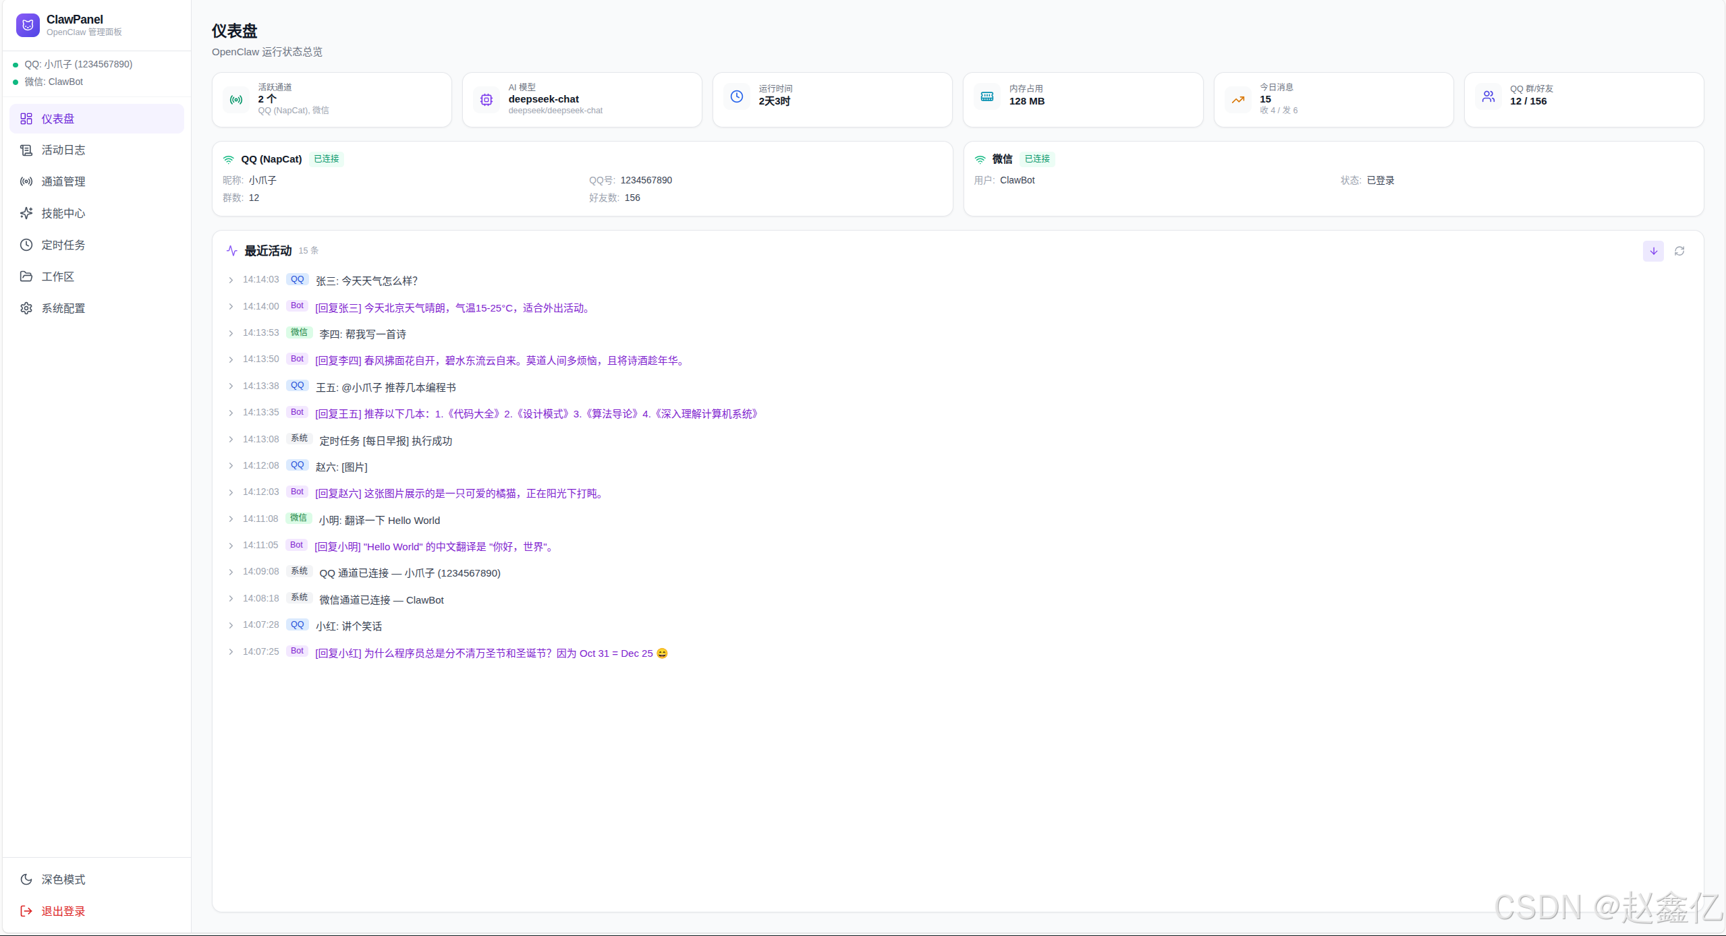Open the 活动日志 menu item

tap(63, 150)
